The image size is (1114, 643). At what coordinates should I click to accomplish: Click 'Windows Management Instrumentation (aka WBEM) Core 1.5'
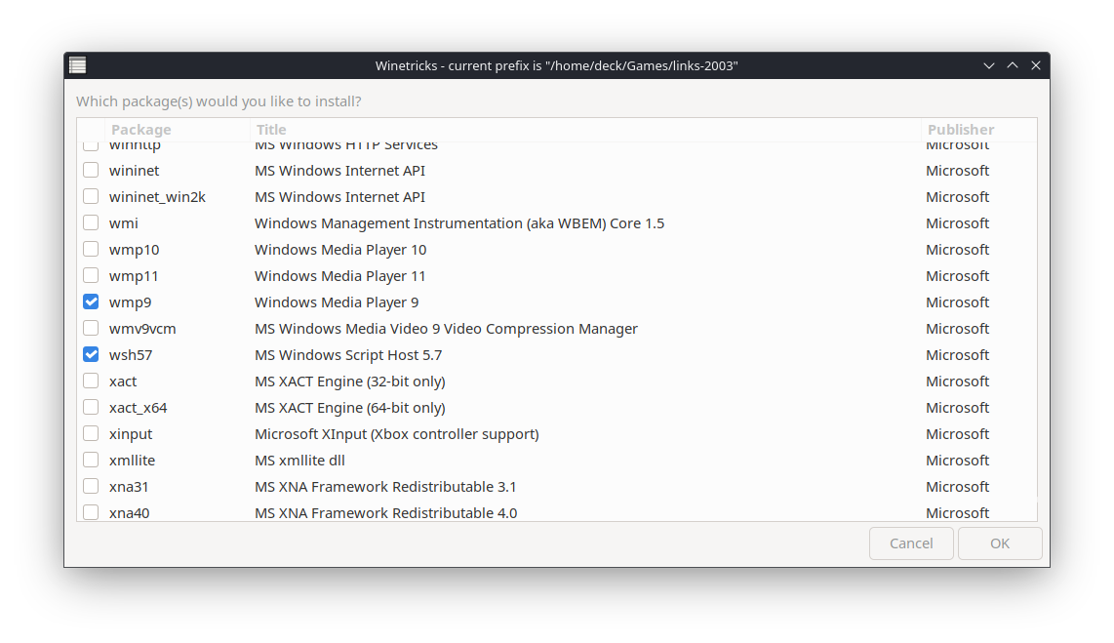[458, 223]
